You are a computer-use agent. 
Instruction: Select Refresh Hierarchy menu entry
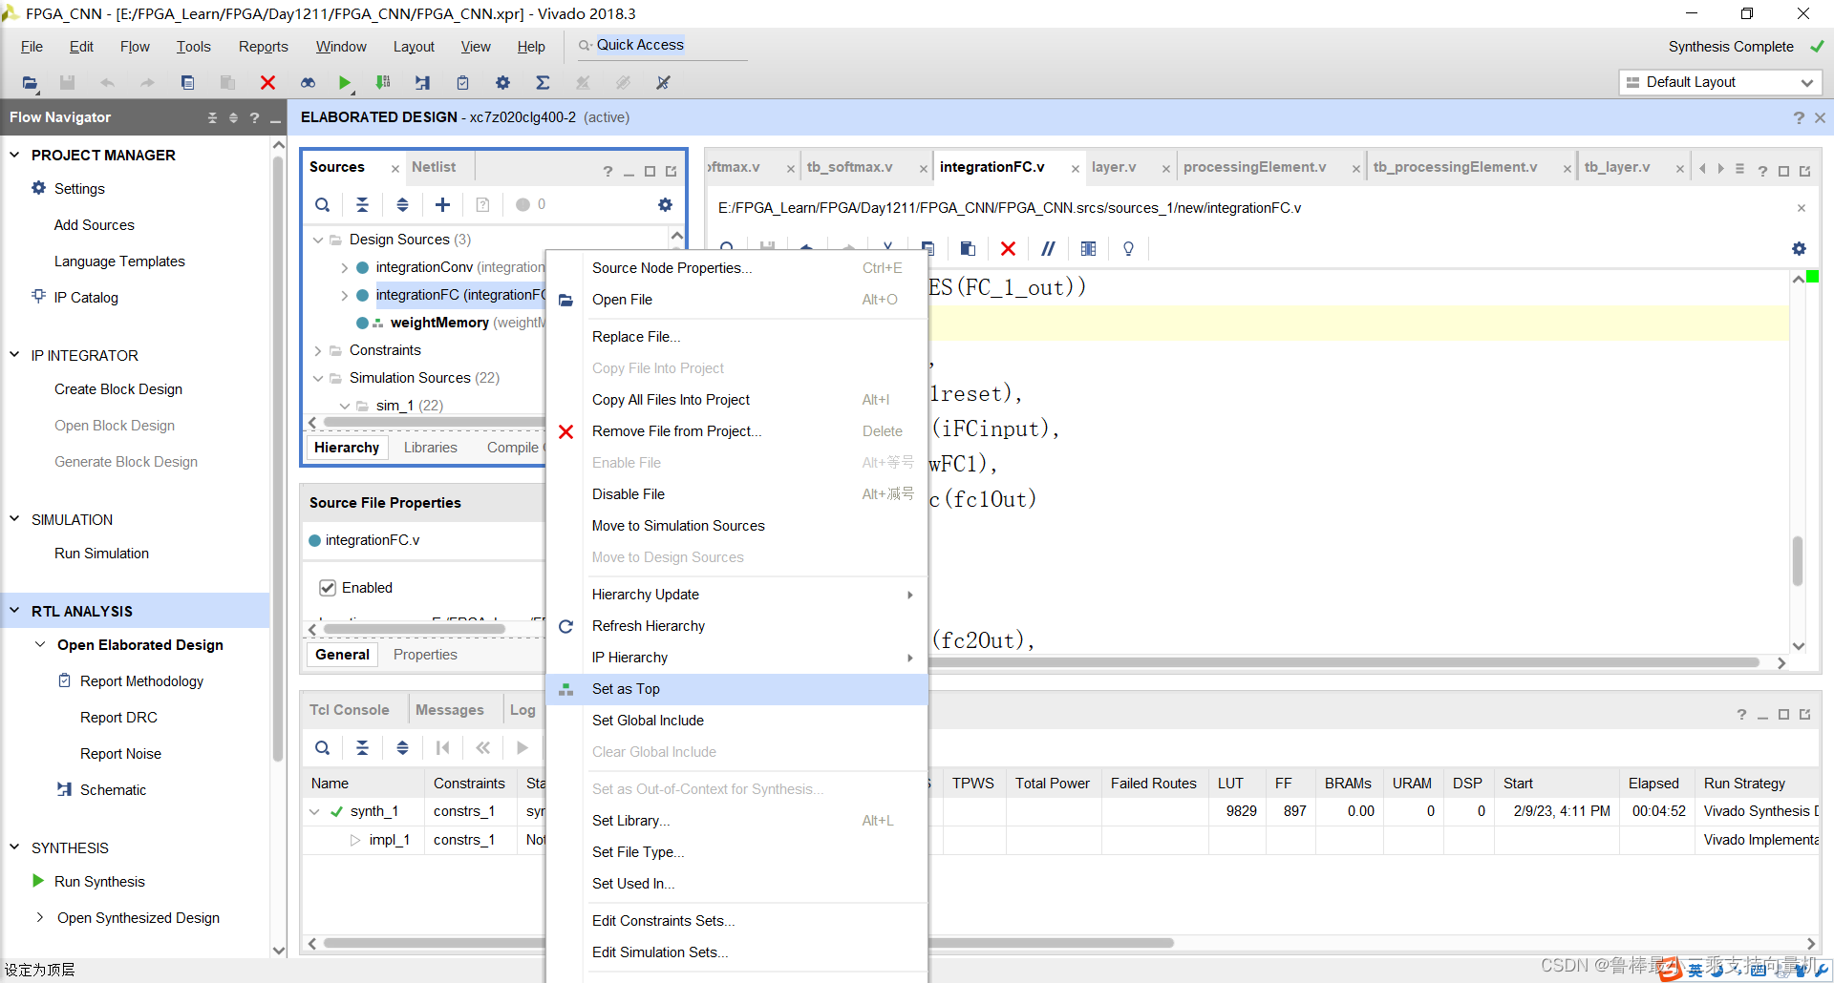tap(736, 626)
